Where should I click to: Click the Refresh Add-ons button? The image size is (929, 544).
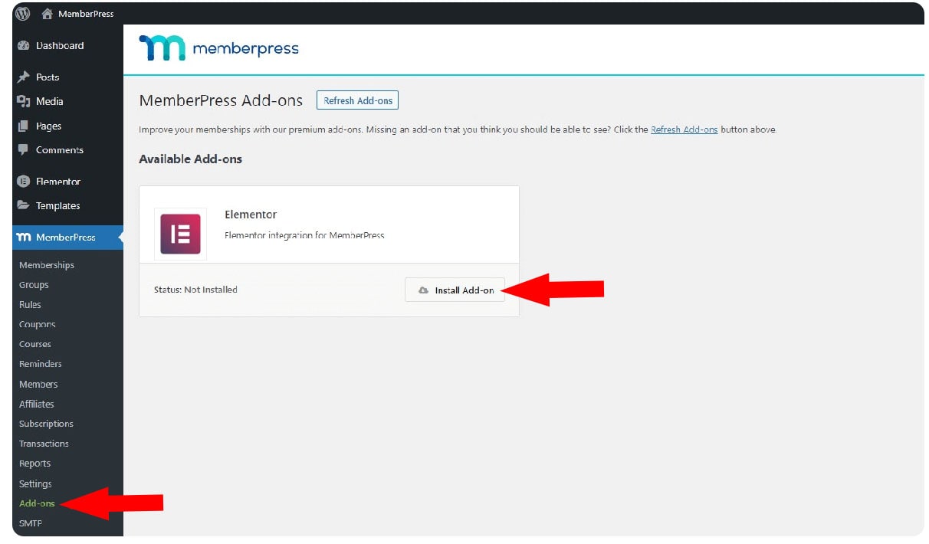[x=357, y=100]
